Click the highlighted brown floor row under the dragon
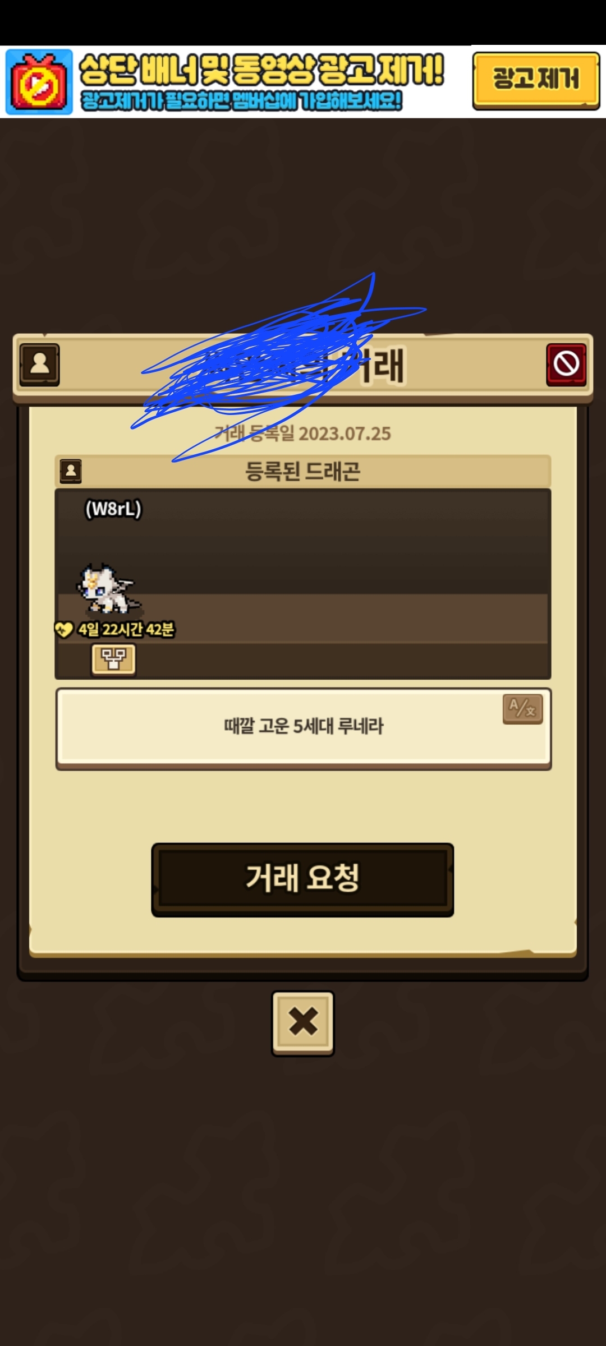 (303, 618)
